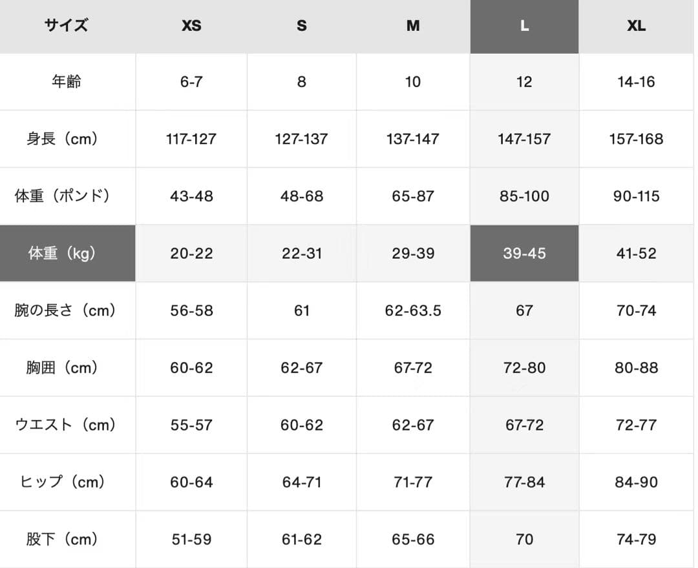This screenshot has width=698, height=568.
Task: Select the 年齢 row label
Action: (67, 82)
